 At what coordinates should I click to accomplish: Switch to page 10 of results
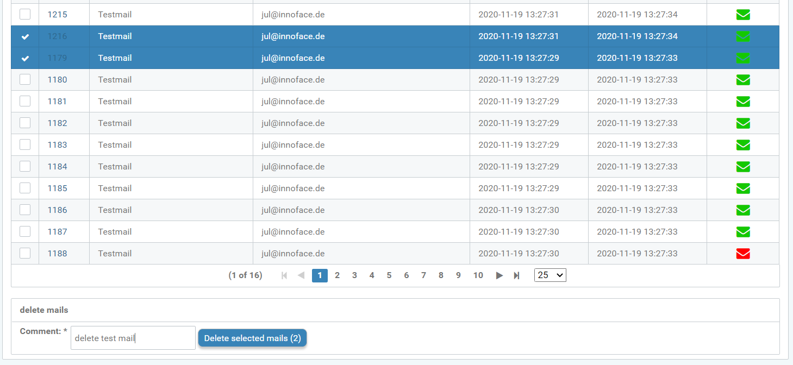(x=478, y=275)
